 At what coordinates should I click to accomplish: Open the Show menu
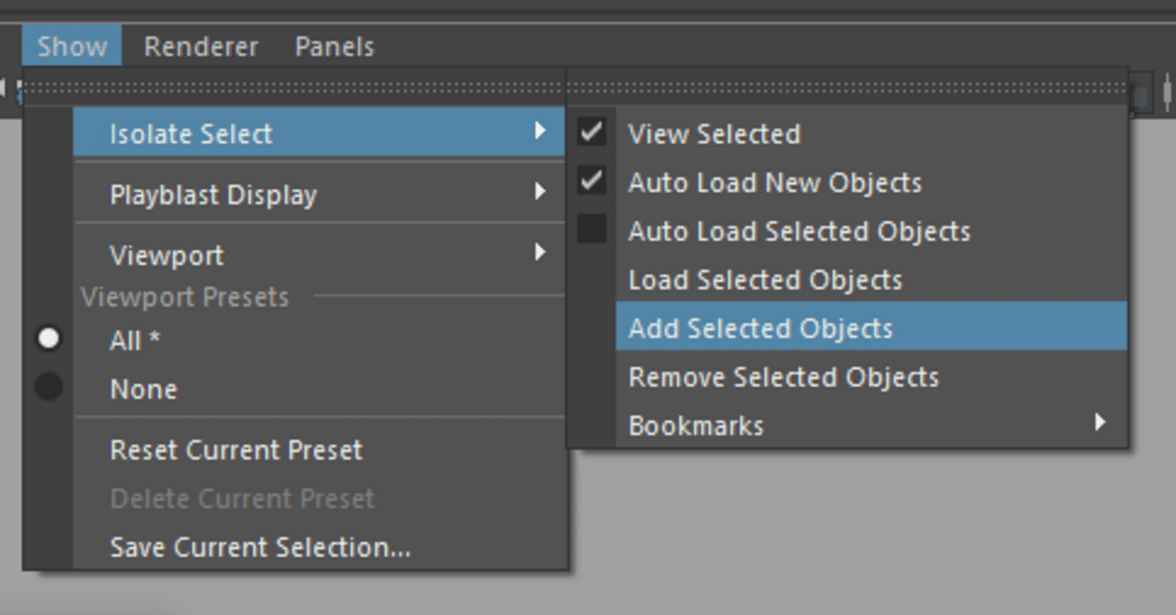pyautogui.click(x=72, y=47)
